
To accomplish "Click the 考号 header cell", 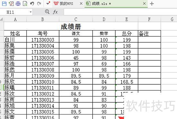I will coord(43,33).
